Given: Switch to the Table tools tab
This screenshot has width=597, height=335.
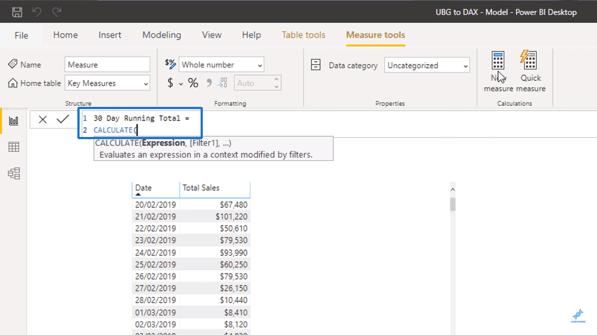Looking at the screenshot, I should 304,35.
